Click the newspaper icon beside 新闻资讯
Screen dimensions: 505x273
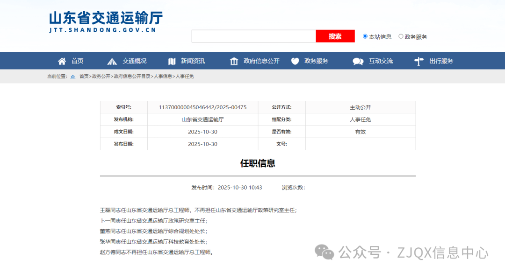click(172, 61)
